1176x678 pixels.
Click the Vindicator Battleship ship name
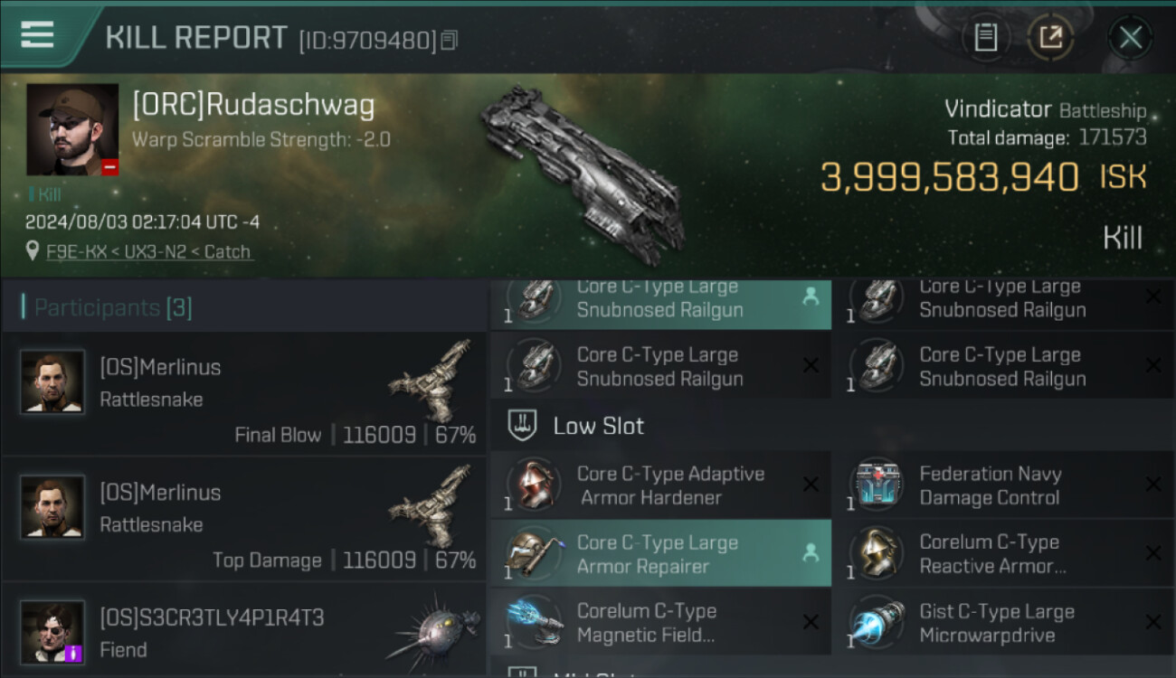click(1045, 110)
